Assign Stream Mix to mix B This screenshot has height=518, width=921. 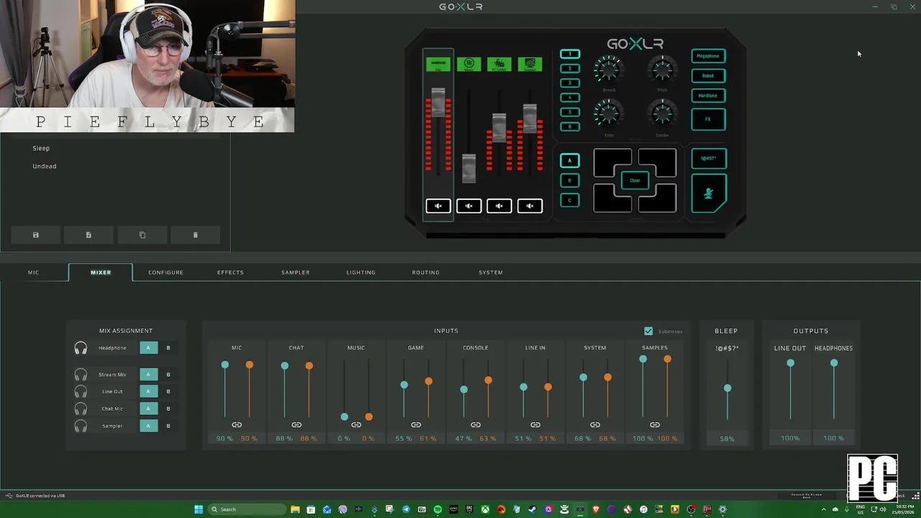click(x=168, y=375)
